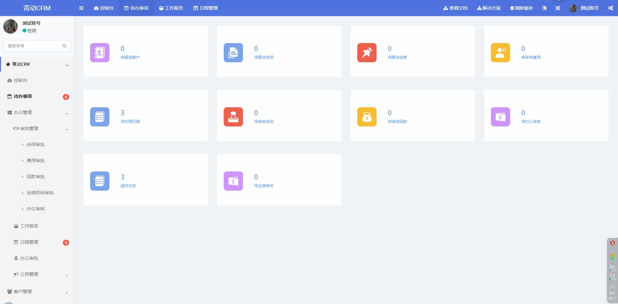
Task: Click the 待跟进线索 red pushpin icon
Action: click(x=367, y=53)
